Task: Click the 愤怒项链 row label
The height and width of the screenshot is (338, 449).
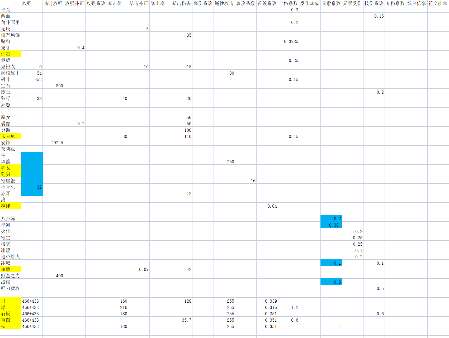Action: pos(11,35)
